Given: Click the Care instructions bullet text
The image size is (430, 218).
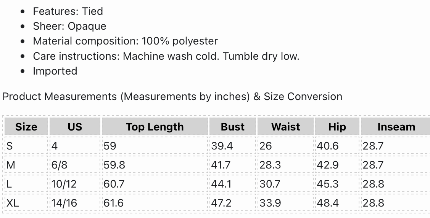Looking at the screenshot, I should [x=166, y=56].
